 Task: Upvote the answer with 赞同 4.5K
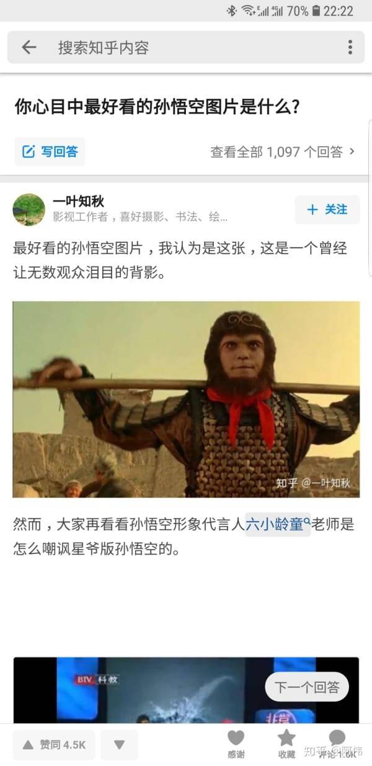[x=54, y=744]
